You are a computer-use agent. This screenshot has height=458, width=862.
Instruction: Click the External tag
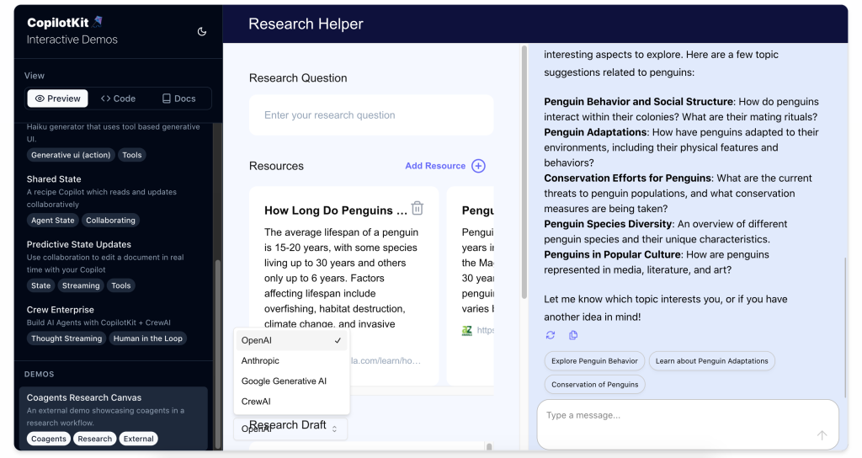pos(139,439)
